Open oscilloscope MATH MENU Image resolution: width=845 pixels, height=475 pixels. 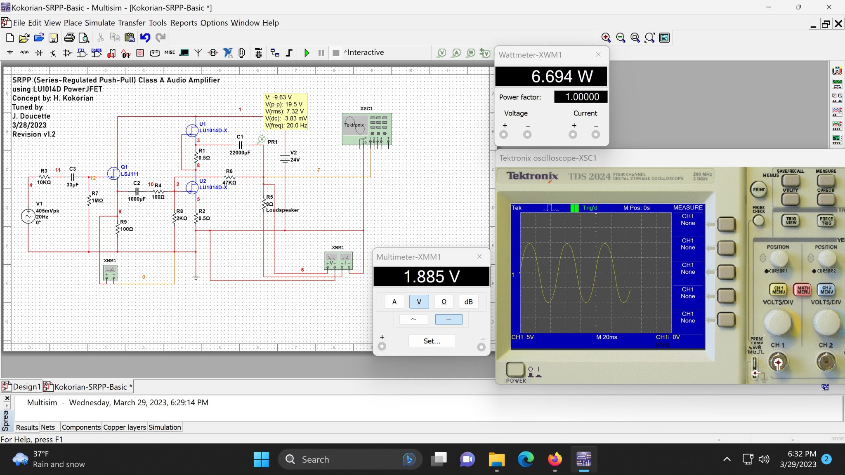tap(803, 290)
